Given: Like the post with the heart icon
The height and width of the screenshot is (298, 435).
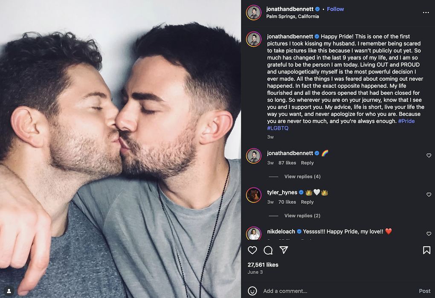Looking at the screenshot, I should pos(252,250).
